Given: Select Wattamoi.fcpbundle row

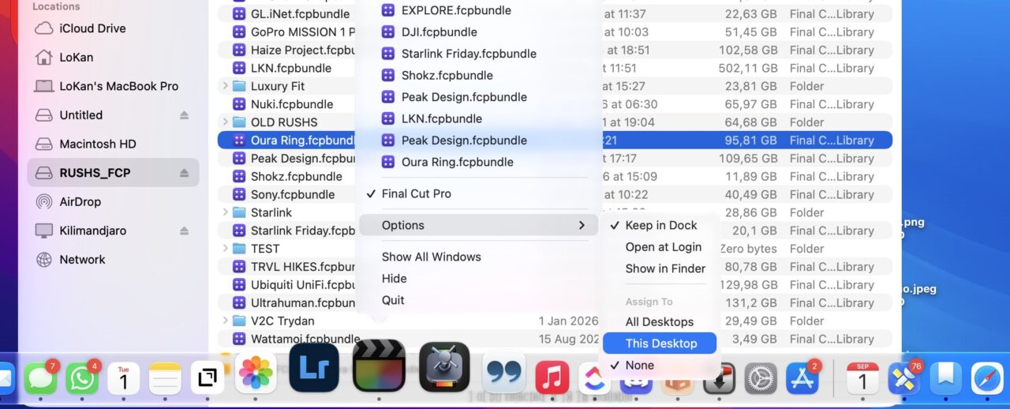Looking at the screenshot, I should 555,340.
